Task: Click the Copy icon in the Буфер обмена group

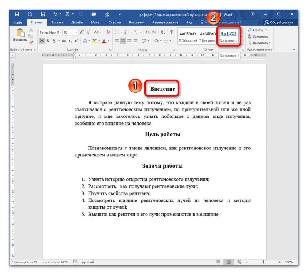Action: [x=31, y=36]
